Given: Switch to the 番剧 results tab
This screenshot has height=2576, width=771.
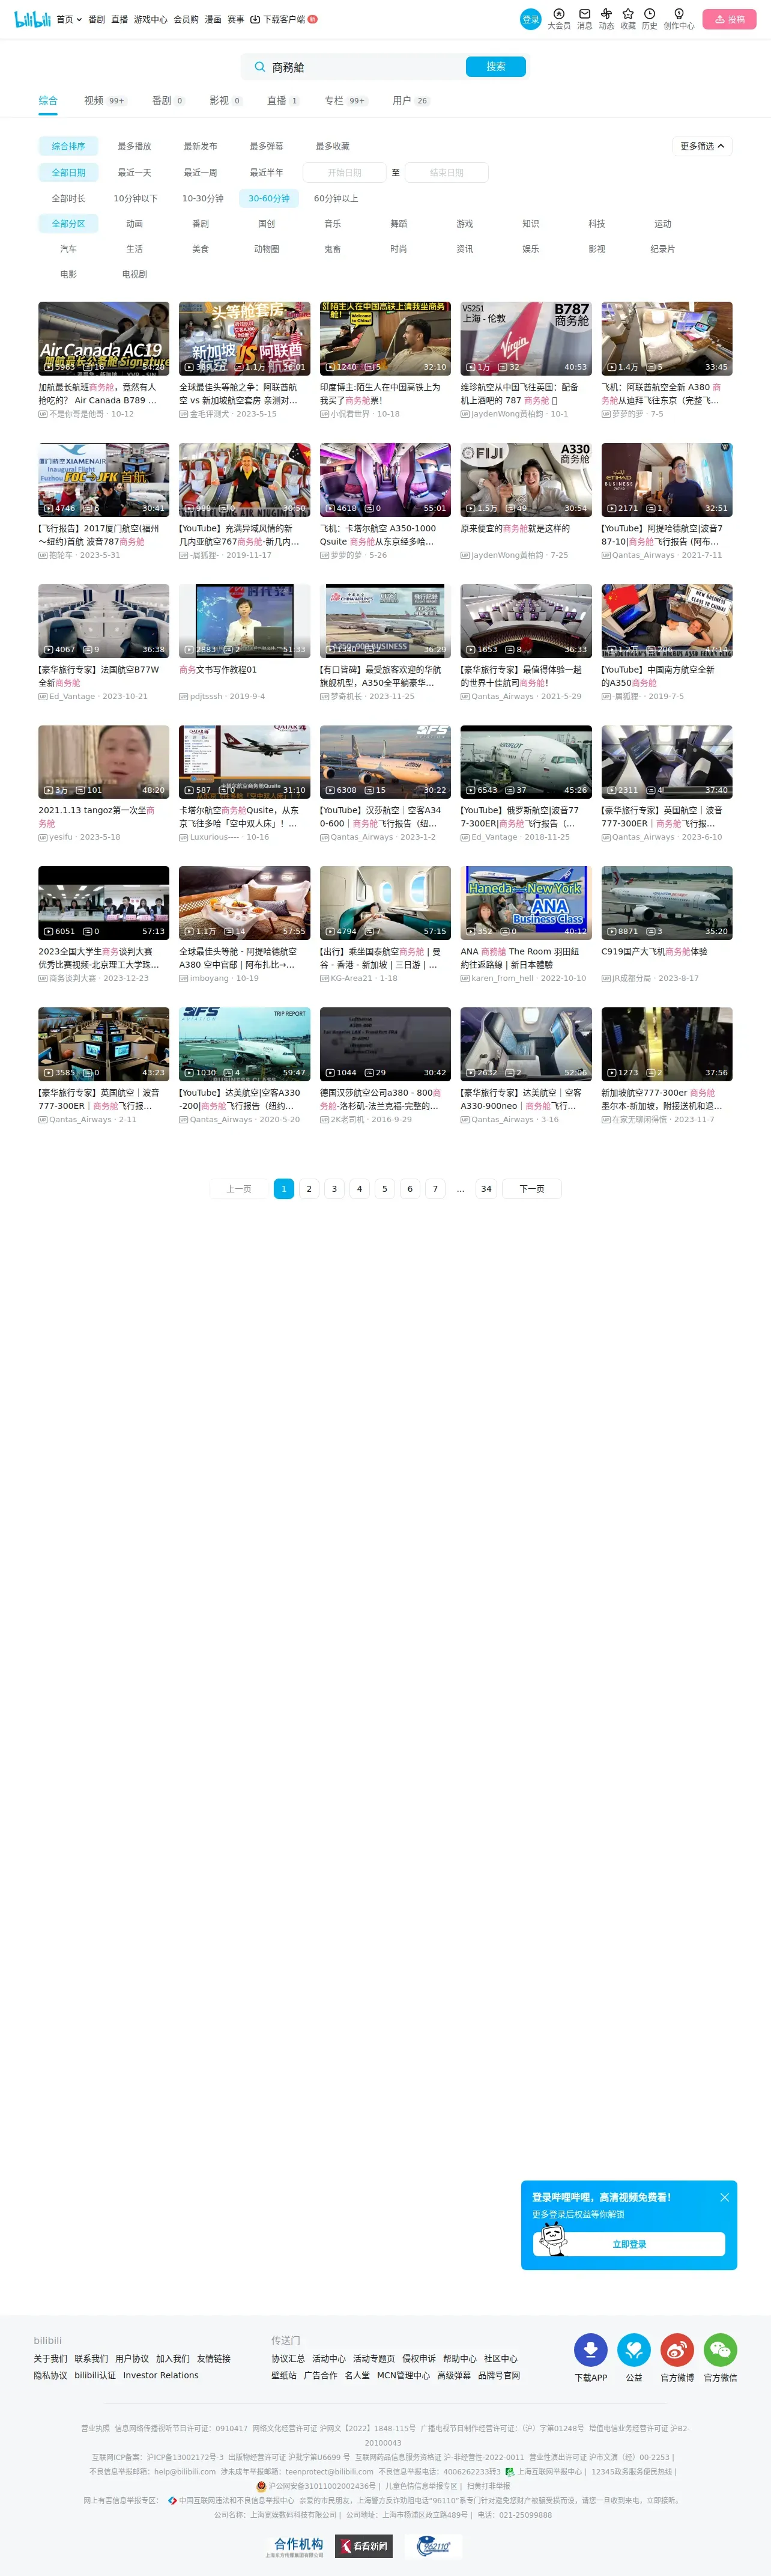Looking at the screenshot, I should [168, 100].
